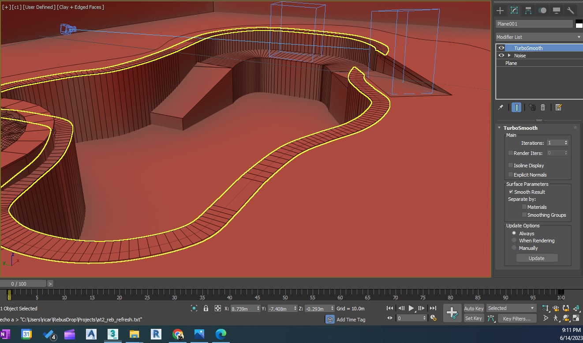Screen dimensions: 583x343
Task: Remove modifier with the trash icon
Action: (543, 107)
